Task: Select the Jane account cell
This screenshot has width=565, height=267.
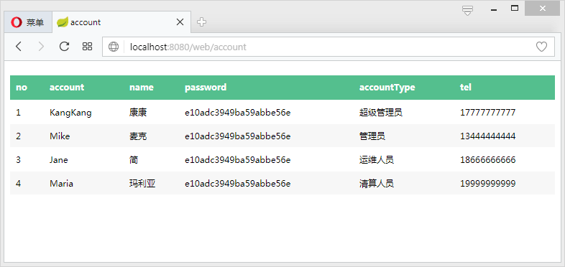Action: pos(59,160)
